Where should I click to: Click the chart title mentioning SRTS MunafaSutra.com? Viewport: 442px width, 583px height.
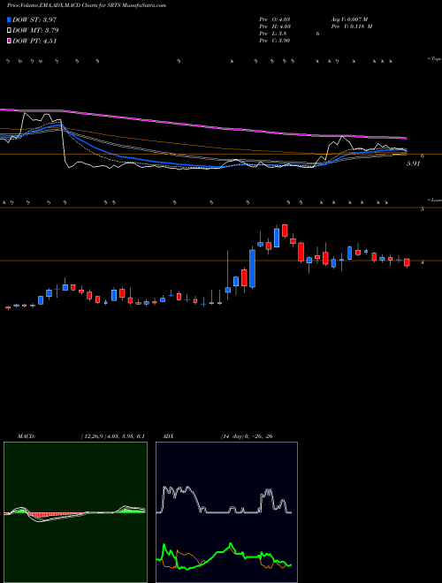pyautogui.click(x=87, y=5)
